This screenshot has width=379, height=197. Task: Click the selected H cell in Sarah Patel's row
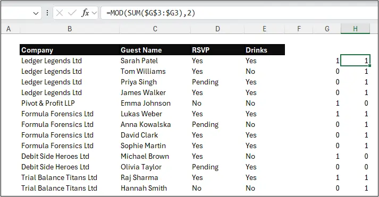click(355, 61)
